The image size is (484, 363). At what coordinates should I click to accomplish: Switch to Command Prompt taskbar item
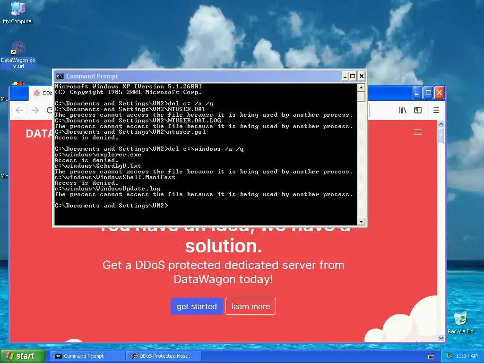(x=87, y=356)
